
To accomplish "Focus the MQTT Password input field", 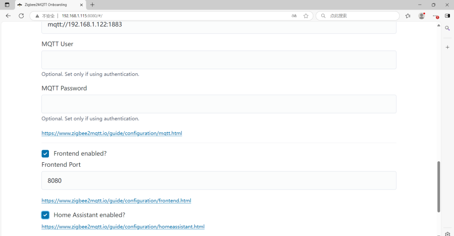I will point(218,104).
